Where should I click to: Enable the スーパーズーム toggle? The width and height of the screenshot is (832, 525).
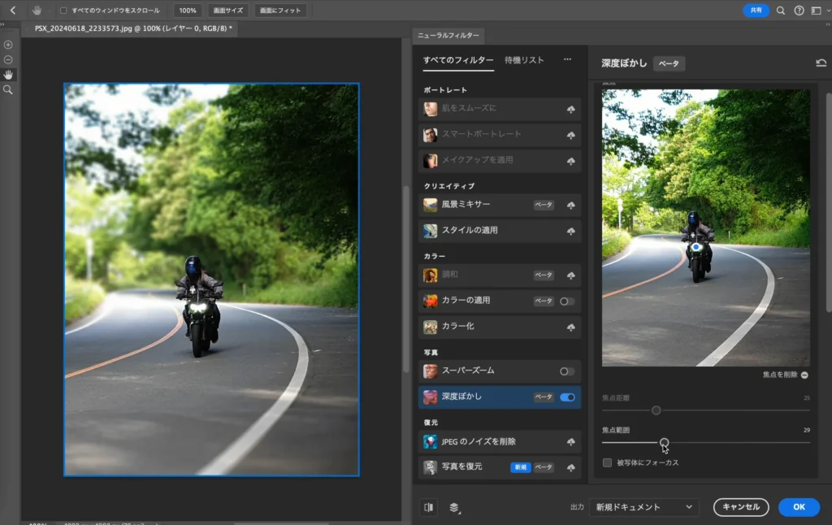tap(567, 371)
